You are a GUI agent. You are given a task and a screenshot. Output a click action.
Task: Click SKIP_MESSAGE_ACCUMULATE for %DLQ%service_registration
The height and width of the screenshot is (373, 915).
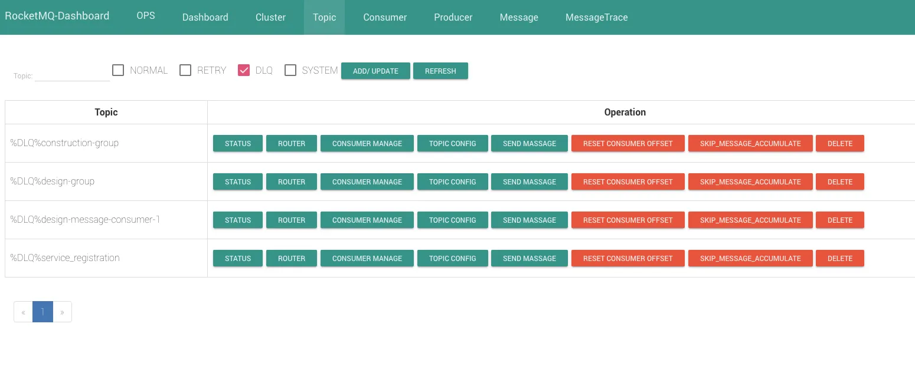click(x=750, y=259)
